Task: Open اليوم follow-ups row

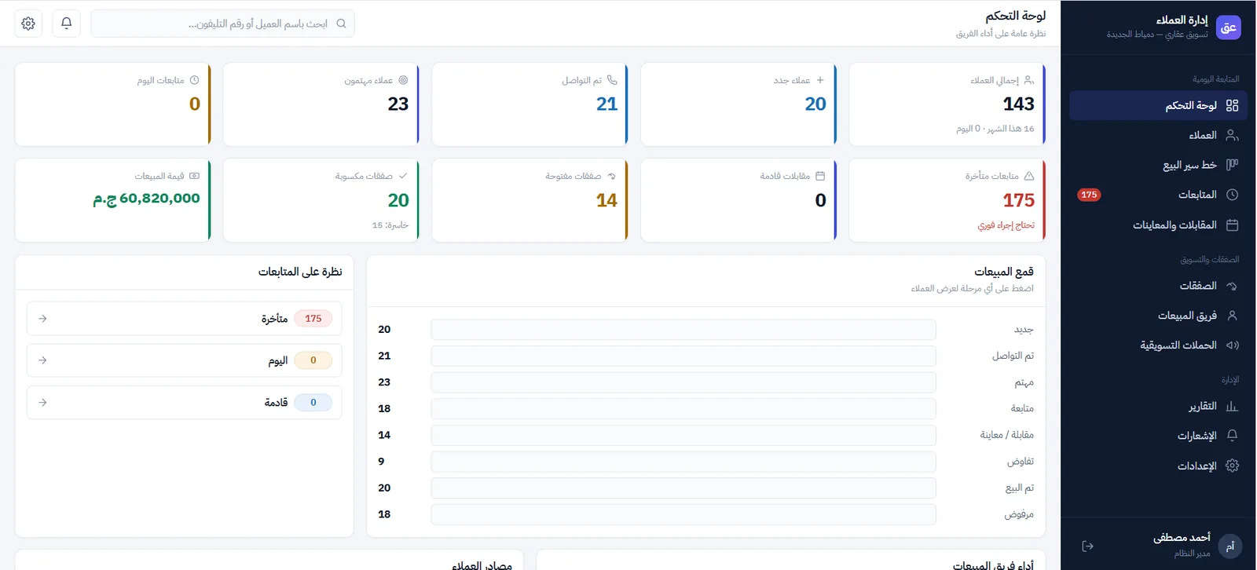Action: click(185, 360)
